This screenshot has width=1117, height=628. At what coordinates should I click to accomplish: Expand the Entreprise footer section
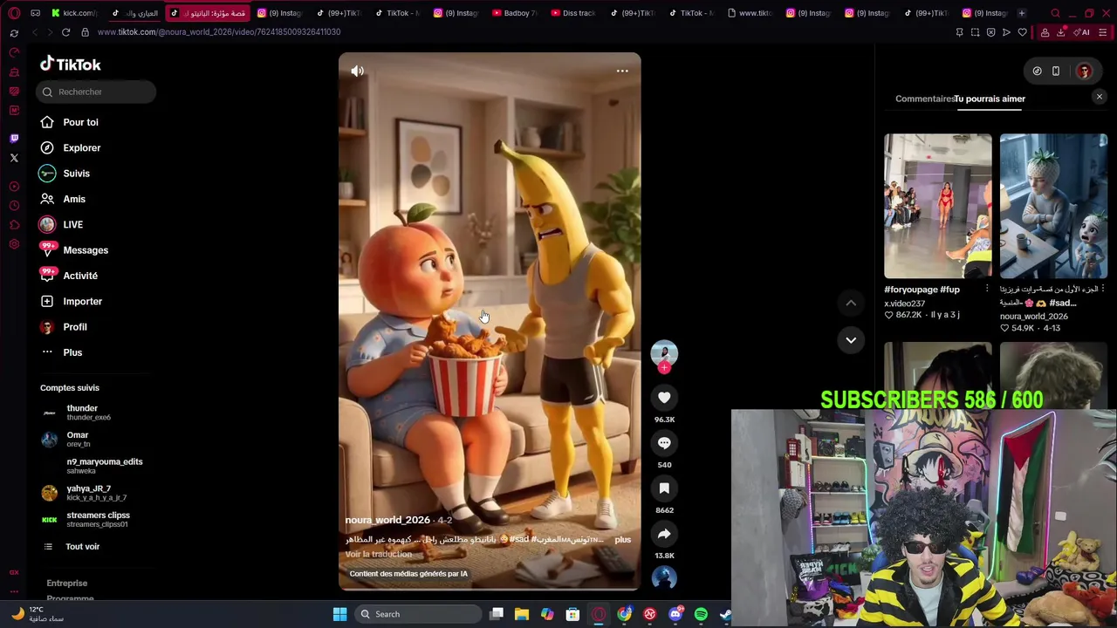tap(66, 584)
